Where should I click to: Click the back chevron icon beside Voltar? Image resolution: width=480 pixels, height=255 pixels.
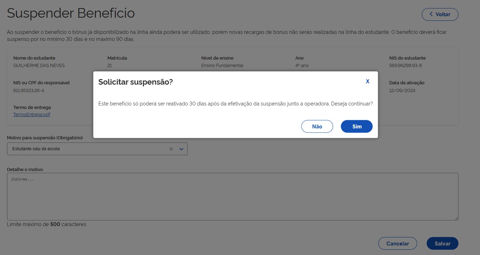pyautogui.click(x=431, y=14)
